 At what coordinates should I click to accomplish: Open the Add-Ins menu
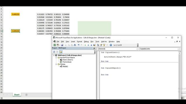pos(104,42)
